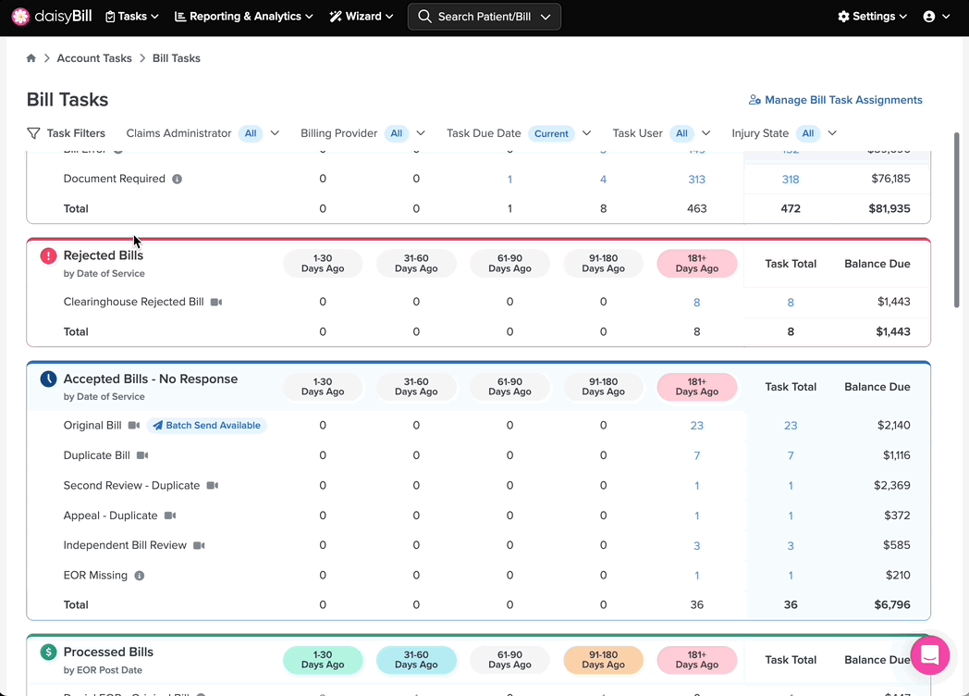This screenshot has height=696, width=969.
Task: Open the Reporting & Analytics menu
Action: 243,17
